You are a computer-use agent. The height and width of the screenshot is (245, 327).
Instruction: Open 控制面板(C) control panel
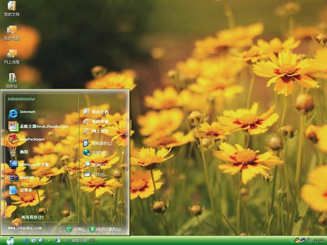pos(98,143)
